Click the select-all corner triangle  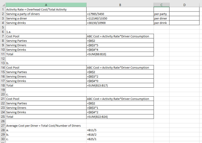point(4,5)
